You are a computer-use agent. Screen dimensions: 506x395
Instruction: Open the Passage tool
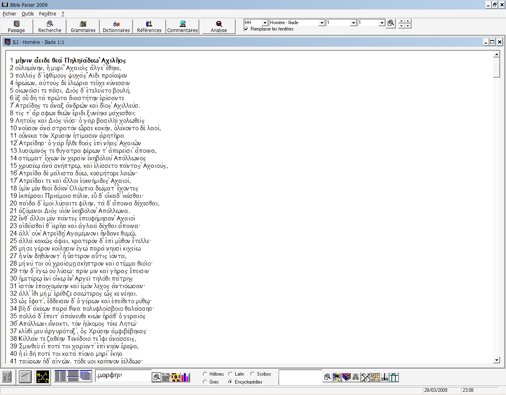tap(17, 27)
